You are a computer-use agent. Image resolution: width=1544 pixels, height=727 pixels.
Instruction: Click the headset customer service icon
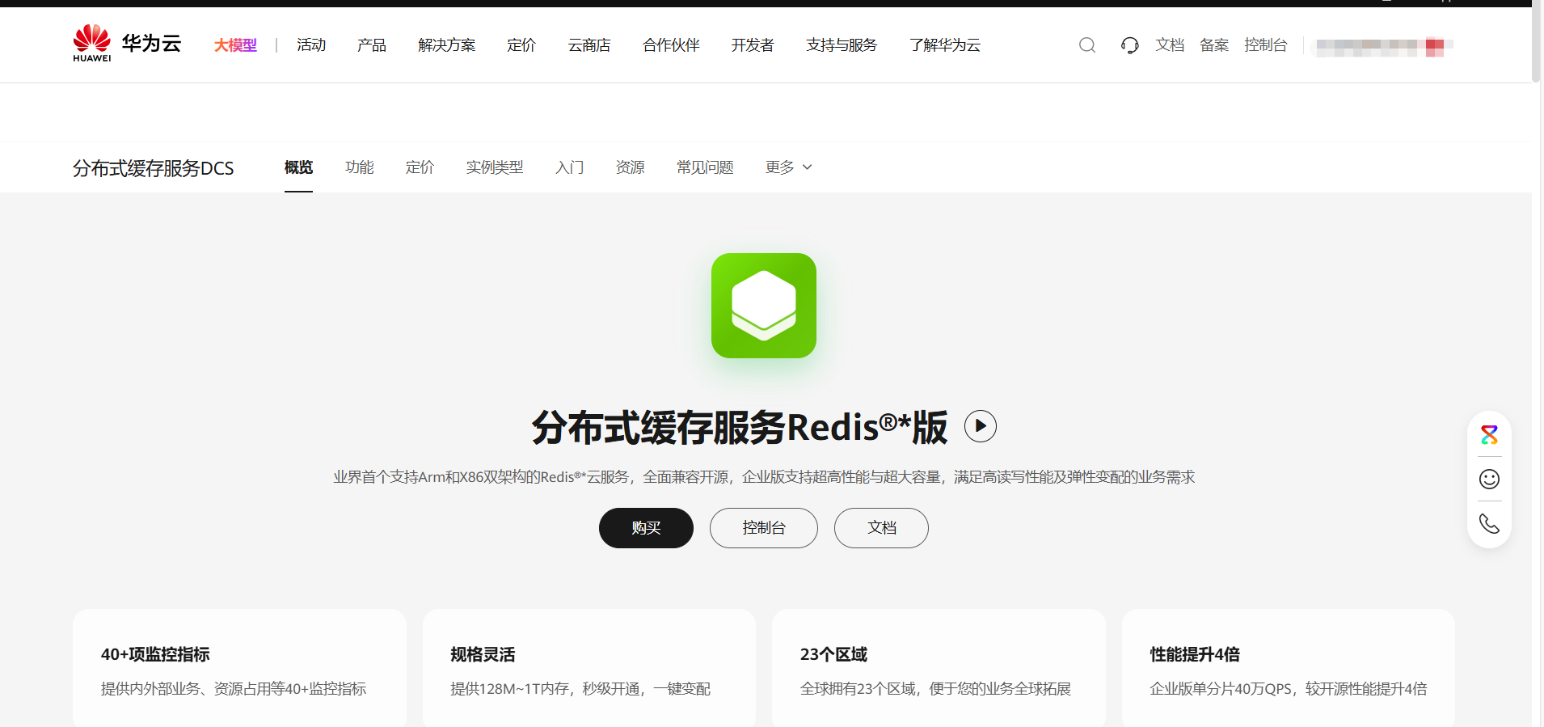[1130, 45]
